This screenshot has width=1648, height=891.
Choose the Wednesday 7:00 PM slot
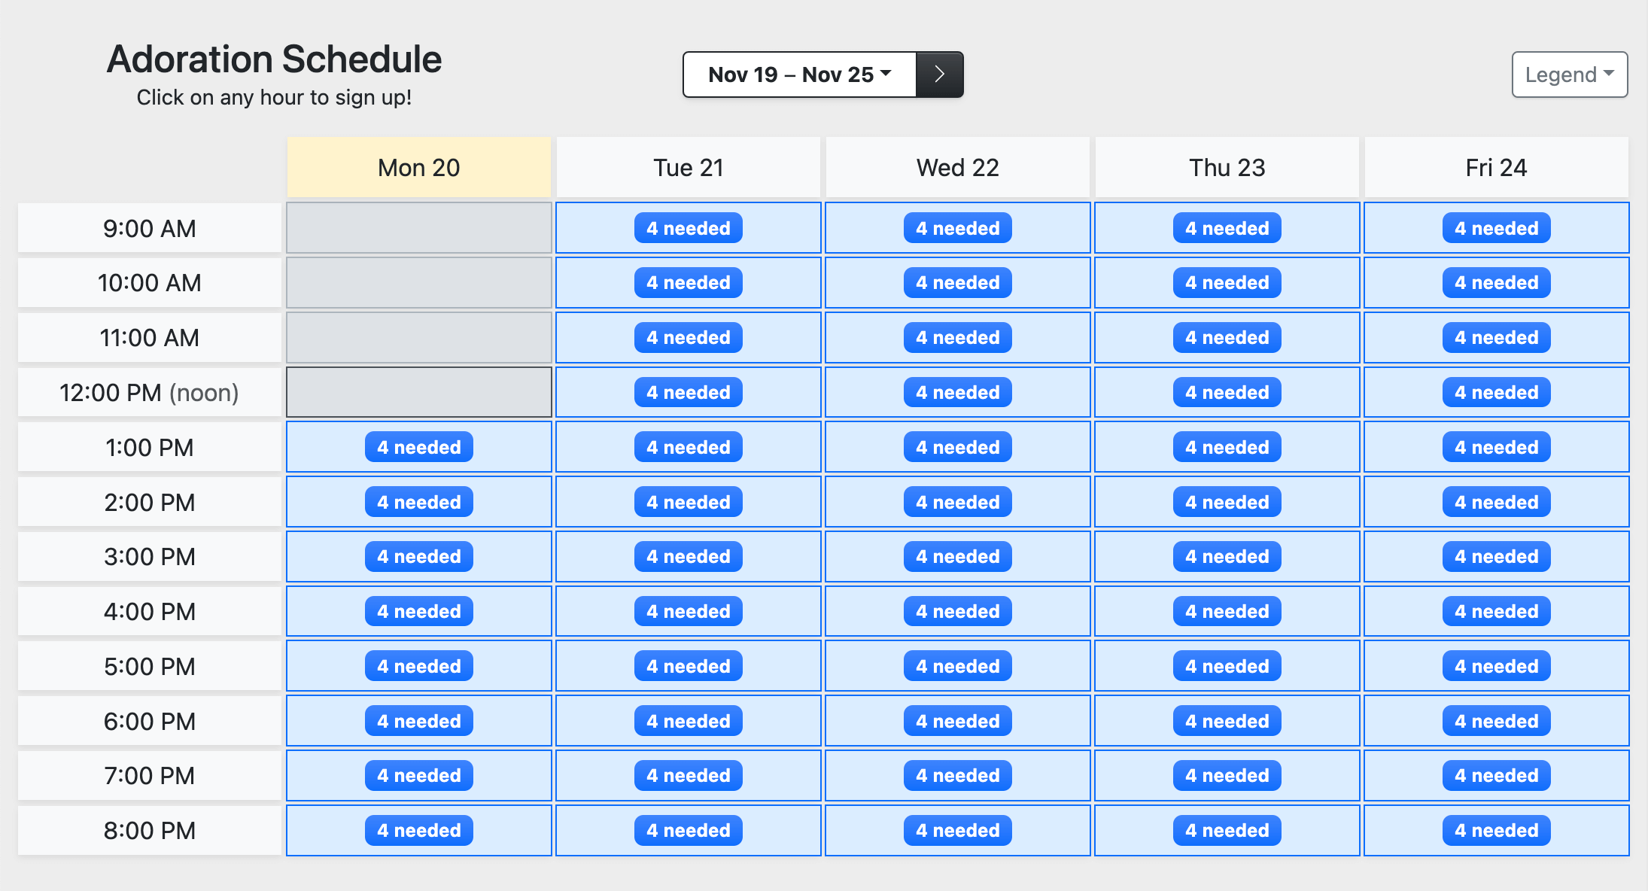click(x=957, y=775)
